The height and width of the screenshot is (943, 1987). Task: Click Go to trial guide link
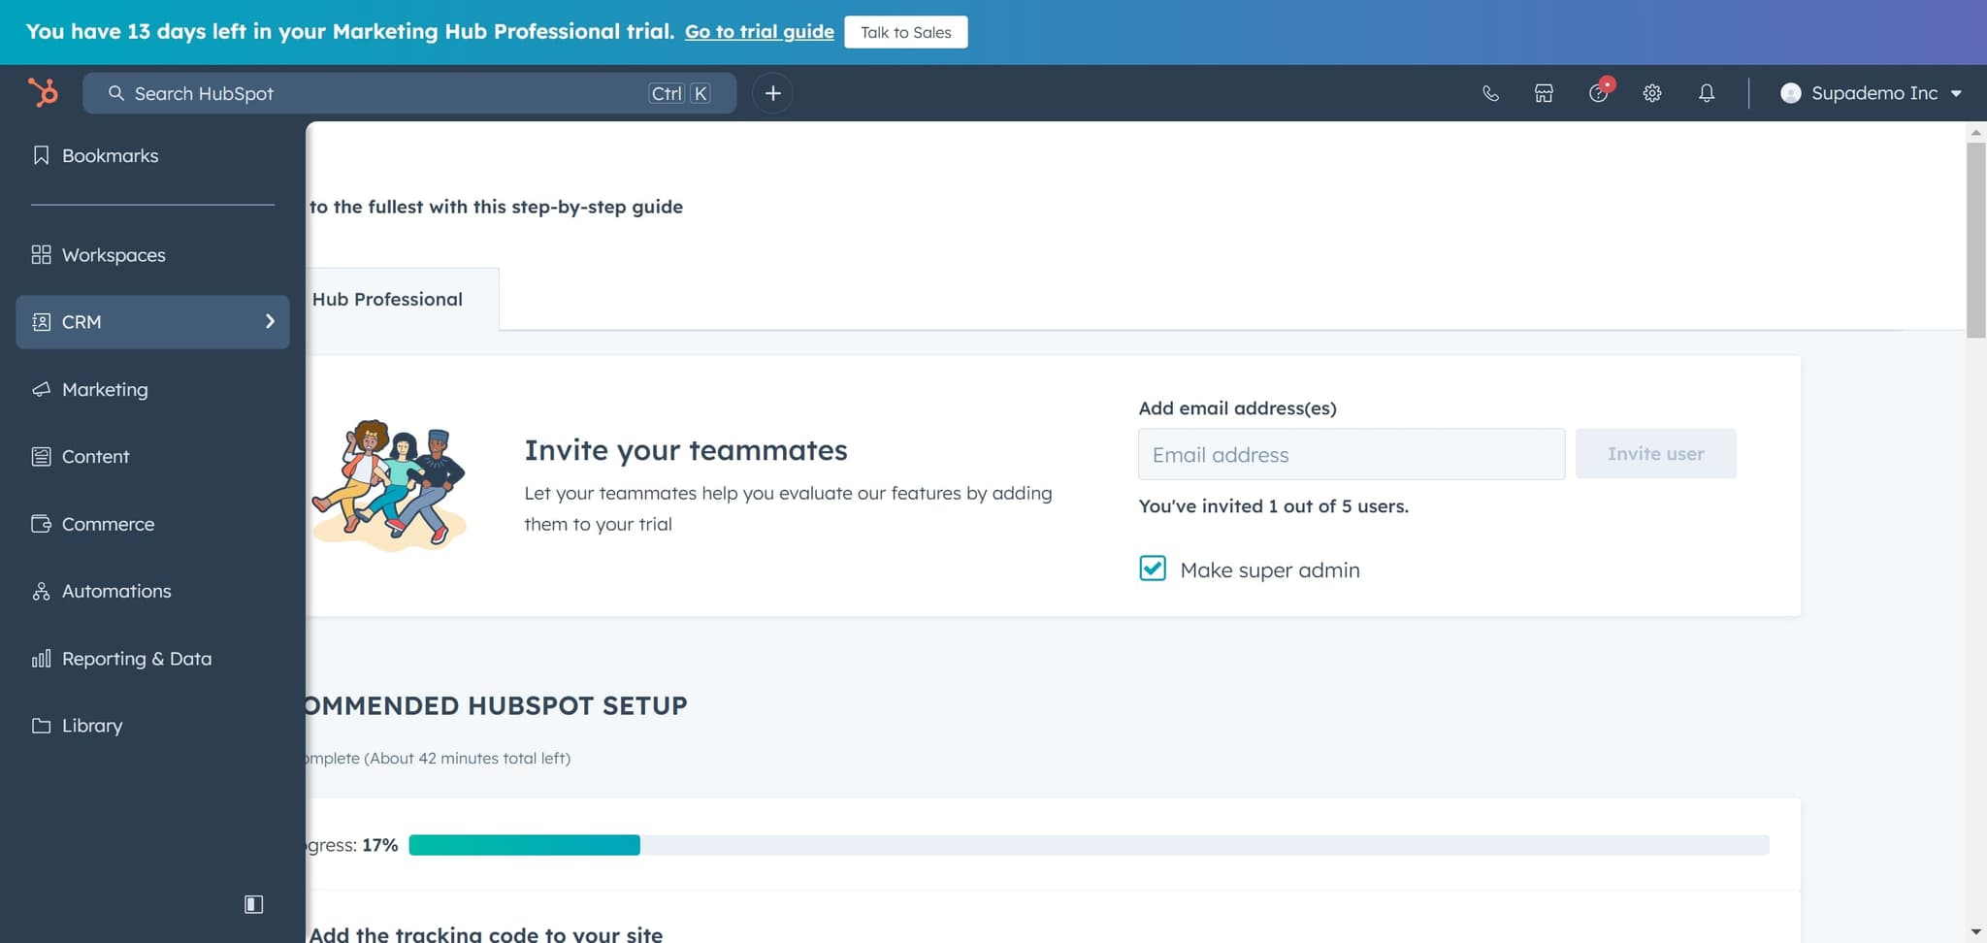pos(759,31)
